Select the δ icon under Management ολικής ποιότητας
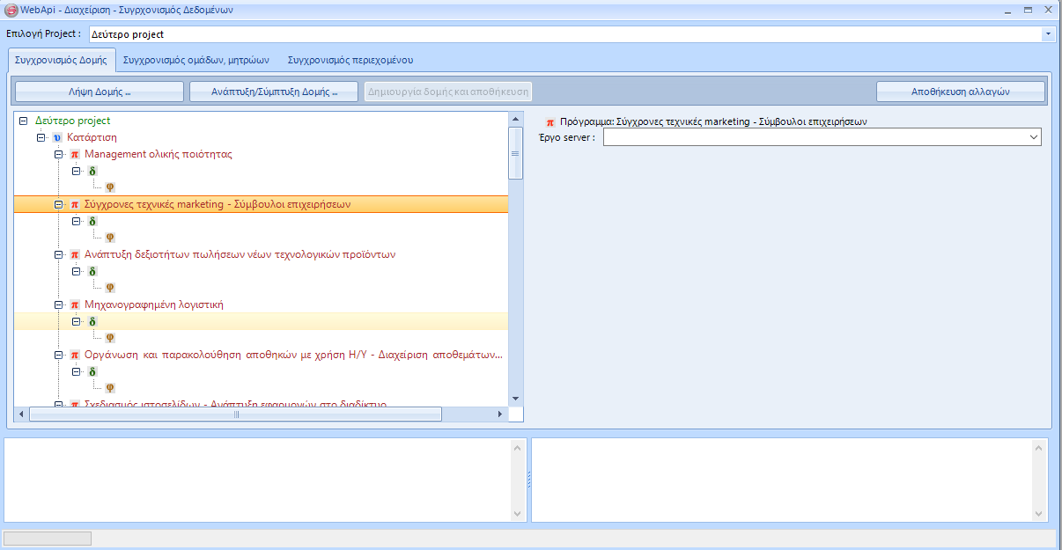This screenshot has height=550, width=1062. pos(92,172)
